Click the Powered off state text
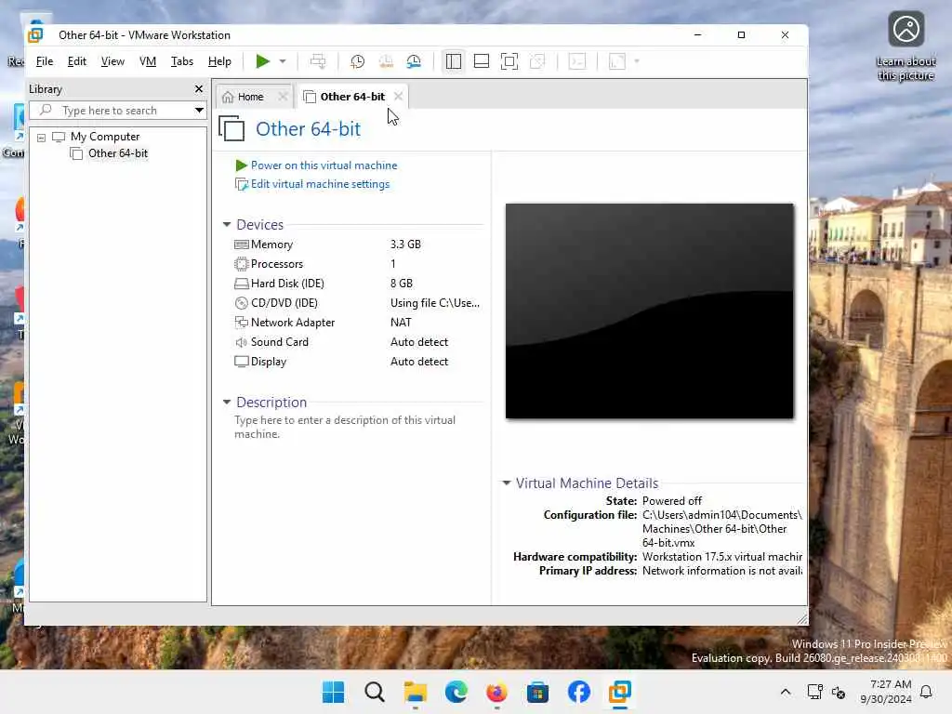952x714 pixels. [x=671, y=501]
